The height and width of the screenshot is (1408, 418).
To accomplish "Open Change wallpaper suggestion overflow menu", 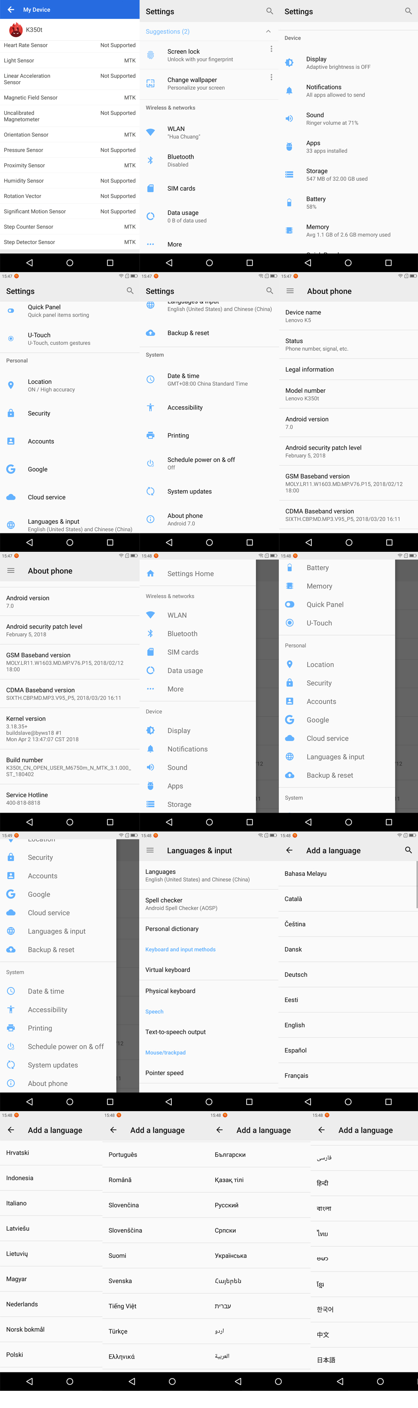I will pos(271,77).
